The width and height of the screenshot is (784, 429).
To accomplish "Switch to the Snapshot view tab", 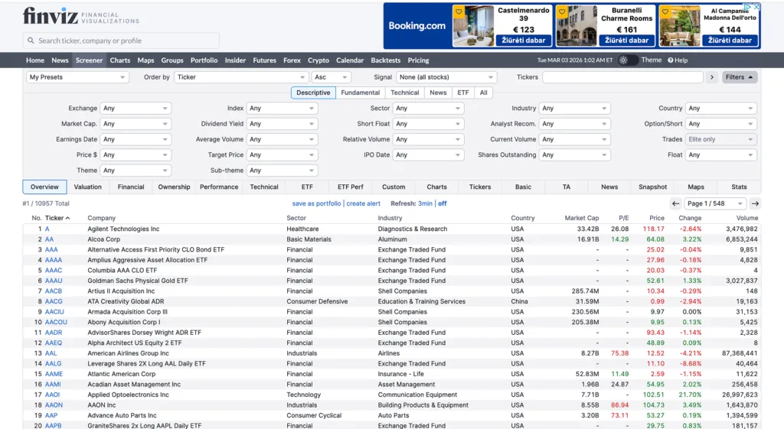I will pos(652,187).
